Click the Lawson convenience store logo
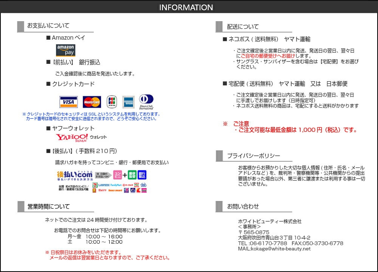 click(x=103, y=185)
